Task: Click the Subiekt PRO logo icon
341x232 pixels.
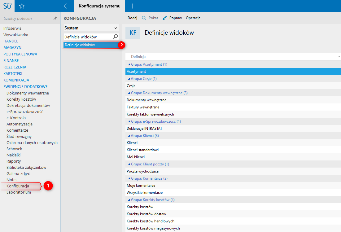Action: click(x=7, y=6)
